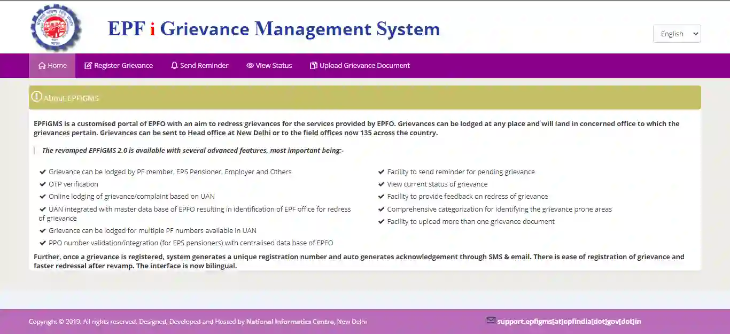
Task: Expand the language selector arrow
Action: [696, 33]
